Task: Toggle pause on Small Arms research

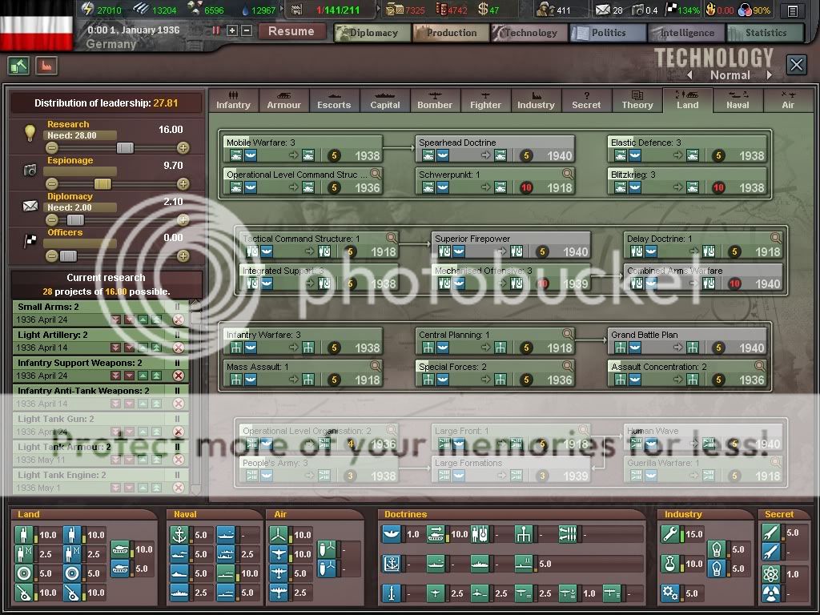Action: click(177, 307)
